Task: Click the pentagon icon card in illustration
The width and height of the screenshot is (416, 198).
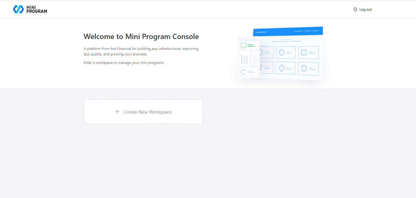Action: click(x=308, y=69)
